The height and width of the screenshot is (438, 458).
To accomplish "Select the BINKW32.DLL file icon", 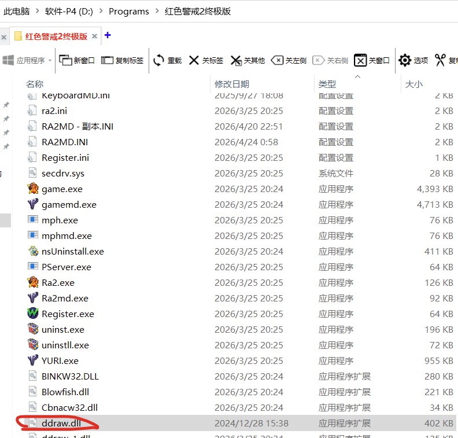I will click(x=33, y=376).
